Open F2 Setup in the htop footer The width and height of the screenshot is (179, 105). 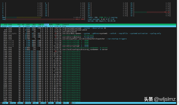point(12,103)
